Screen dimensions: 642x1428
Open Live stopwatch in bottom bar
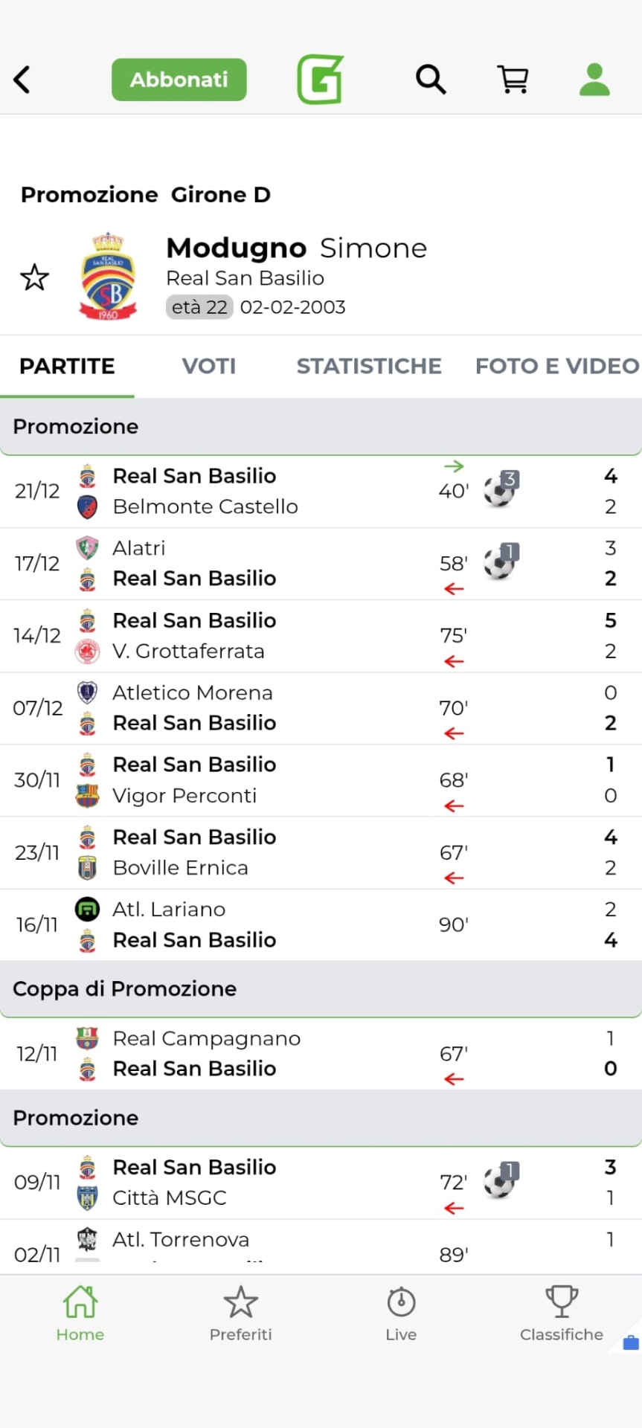click(x=401, y=1314)
